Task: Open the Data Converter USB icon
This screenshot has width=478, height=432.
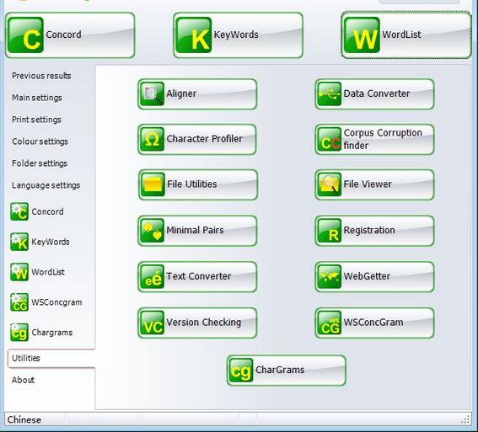Action: click(330, 93)
